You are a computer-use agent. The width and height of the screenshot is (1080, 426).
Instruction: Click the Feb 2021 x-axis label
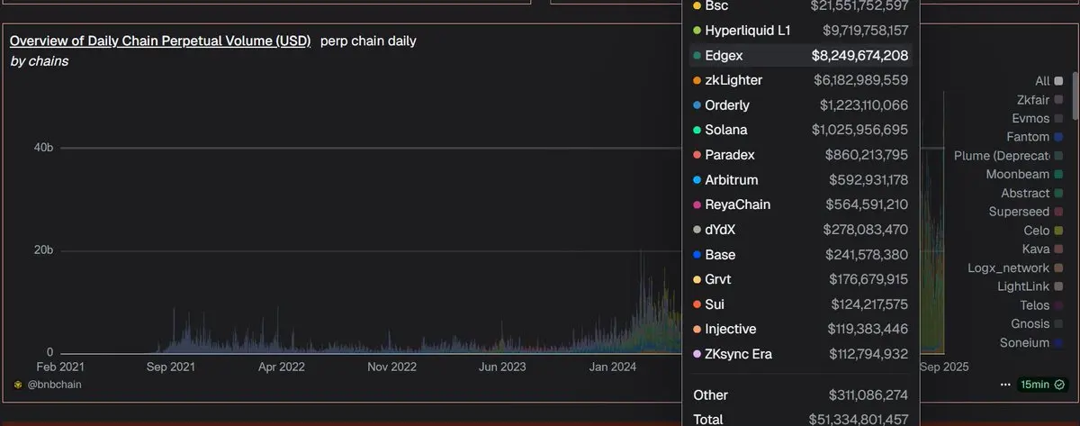click(x=60, y=367)
